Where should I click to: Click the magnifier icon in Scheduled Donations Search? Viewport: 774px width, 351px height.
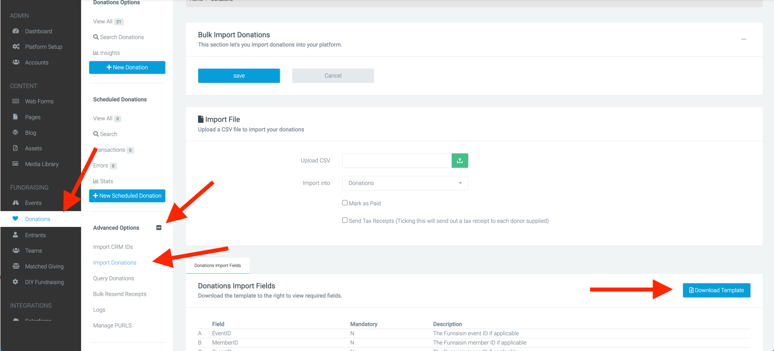[96, 134]
